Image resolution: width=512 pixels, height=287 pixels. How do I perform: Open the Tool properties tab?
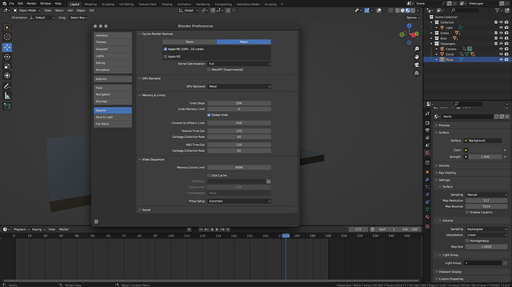point(427,113)
